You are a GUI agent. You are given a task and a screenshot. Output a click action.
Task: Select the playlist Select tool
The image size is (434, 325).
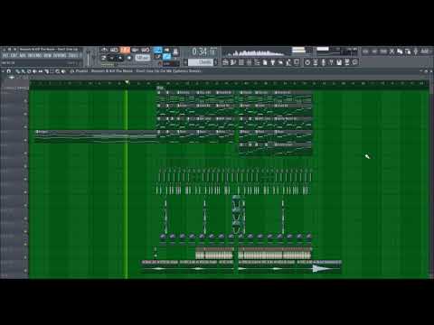tap(52, 71)
